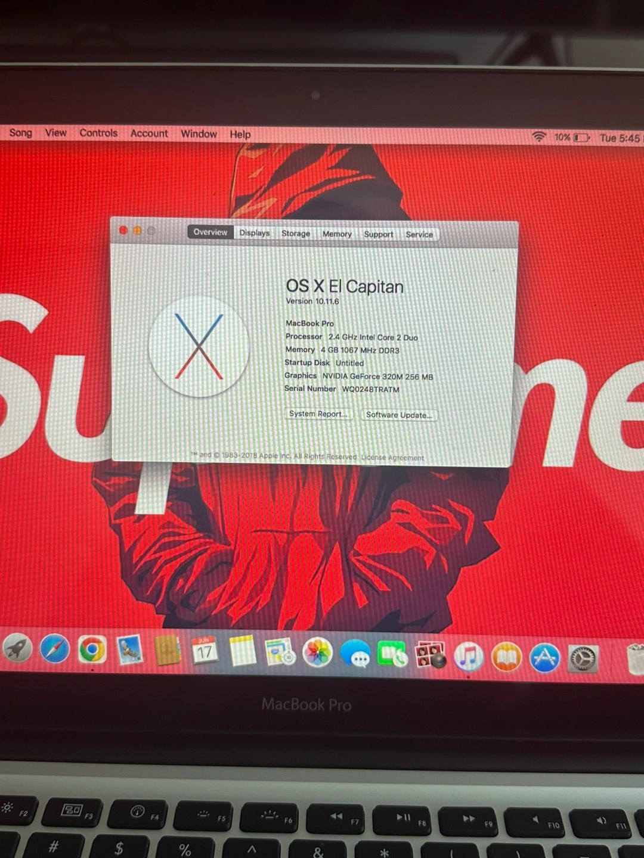Switch to the Support tab
This screenshot has height=858, width=644.
point(379,235)
